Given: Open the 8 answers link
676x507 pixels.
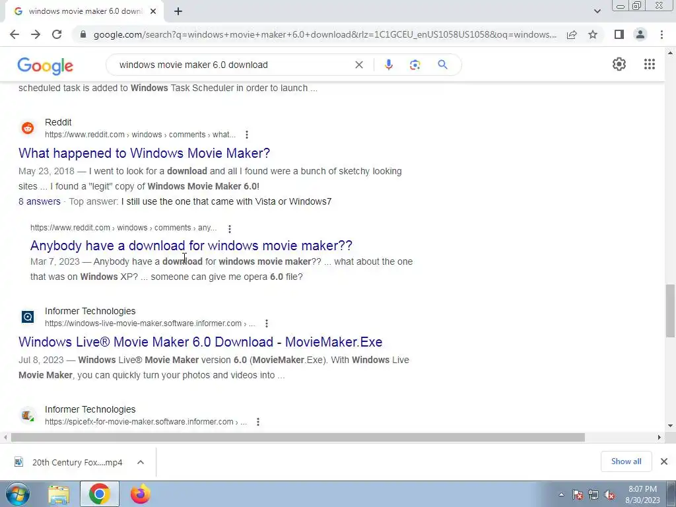Looking at the screenshot, I should pyautogui.click(x=39, y=201).
